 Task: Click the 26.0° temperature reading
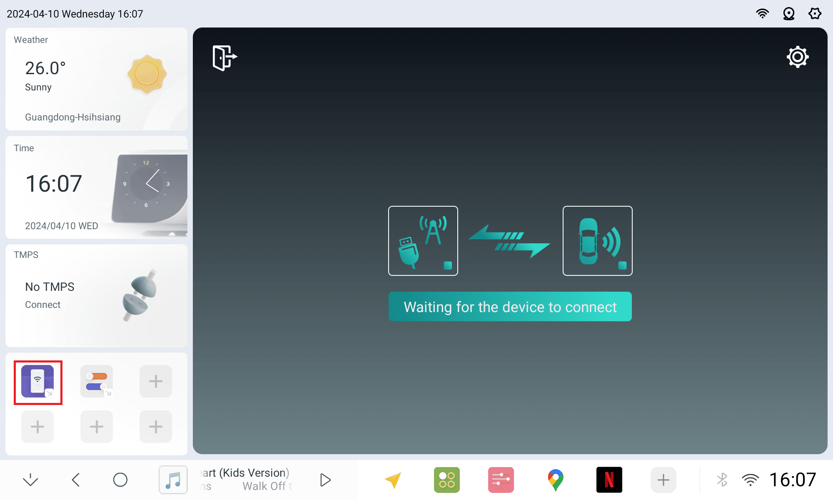[45, 68]
